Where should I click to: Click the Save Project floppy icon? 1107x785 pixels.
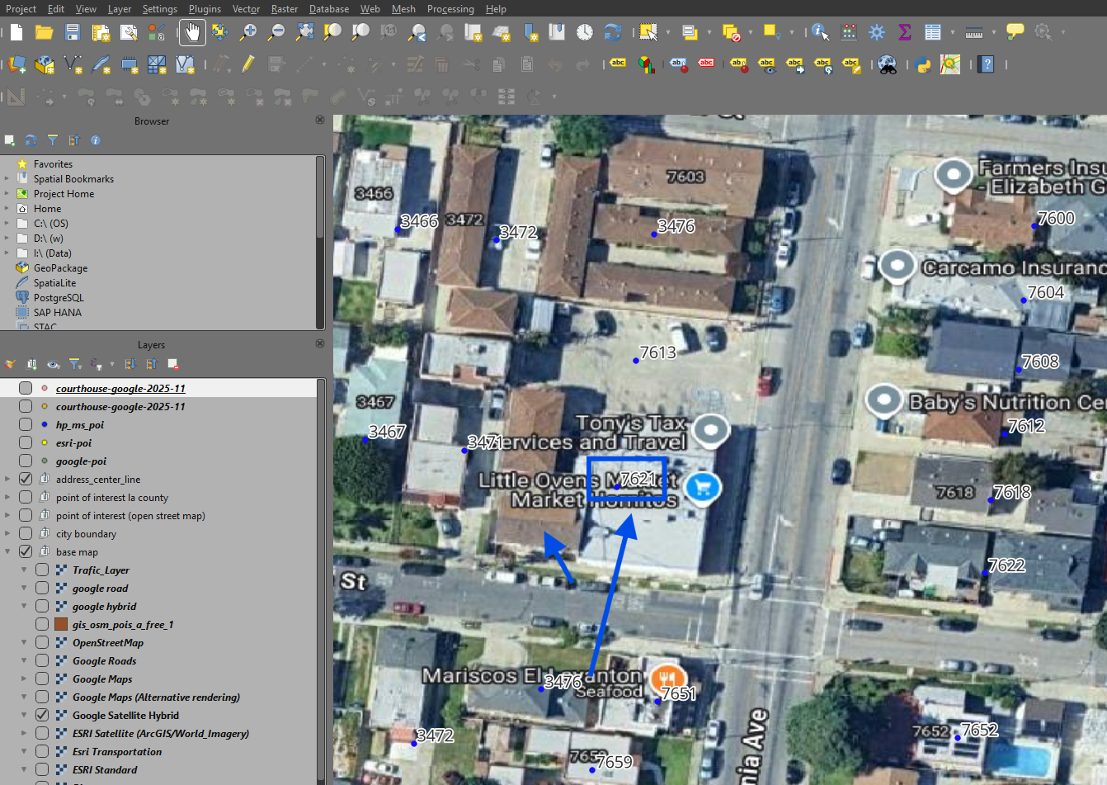pyautogui.click(x=73, y=32)
